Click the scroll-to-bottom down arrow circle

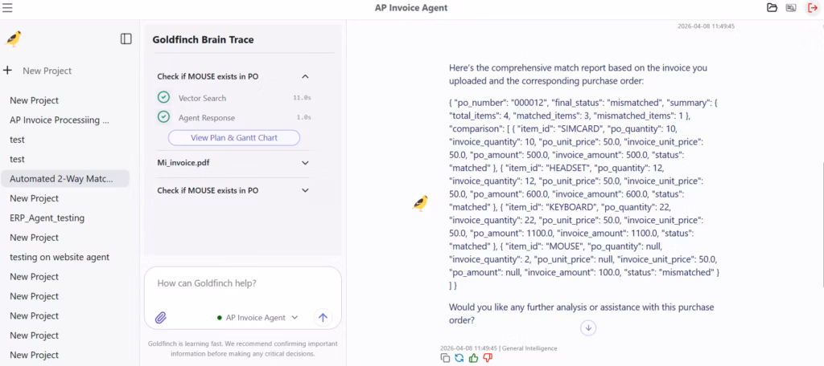point(588,327)
